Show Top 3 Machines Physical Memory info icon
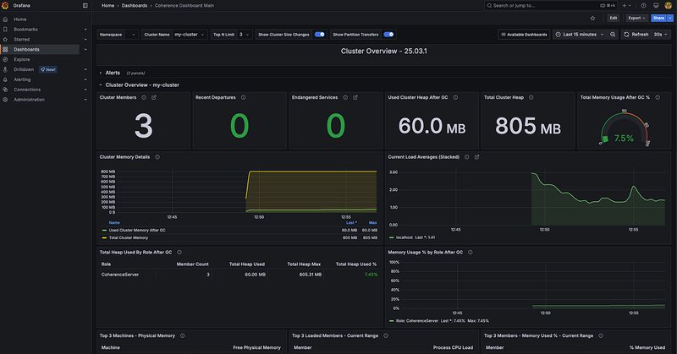The width and height of the screenshot is (677, 354). click(x=183, y=335)
